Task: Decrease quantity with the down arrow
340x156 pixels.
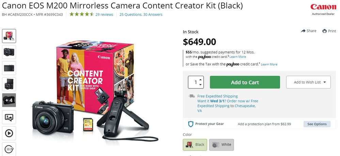Action: pyautogui.click(x=200, y=85)
